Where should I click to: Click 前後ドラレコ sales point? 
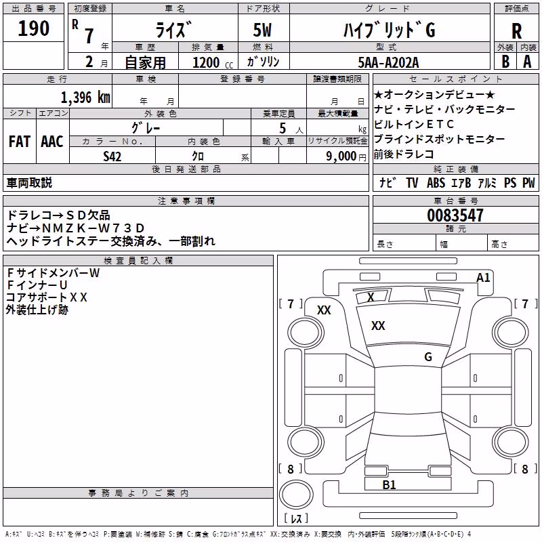404,154
